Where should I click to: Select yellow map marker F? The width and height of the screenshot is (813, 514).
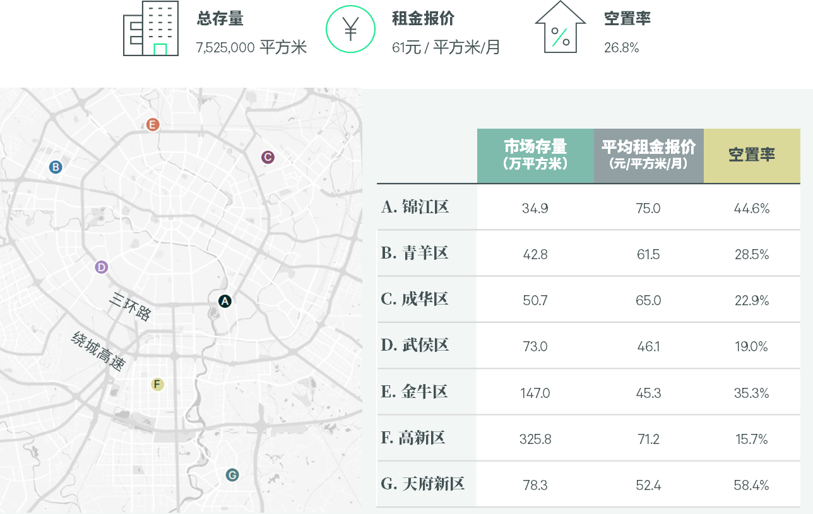tap(157, 384)
